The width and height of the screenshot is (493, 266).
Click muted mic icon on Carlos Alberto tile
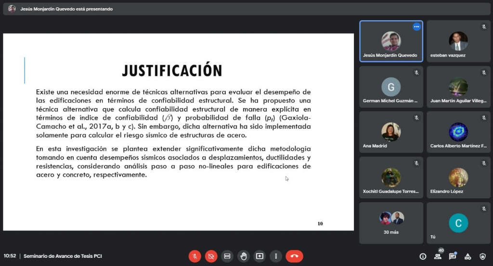pos(484,118)
